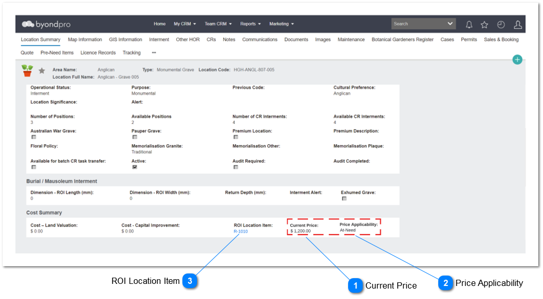Image resolution: width=543 pixels, height=299 pixels.
Task: Click the plant pot location icon
Action: [x=27, y=71]
